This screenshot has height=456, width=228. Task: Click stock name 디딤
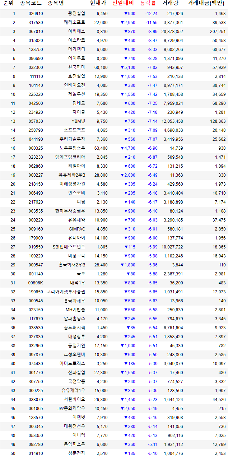(81, 202)
